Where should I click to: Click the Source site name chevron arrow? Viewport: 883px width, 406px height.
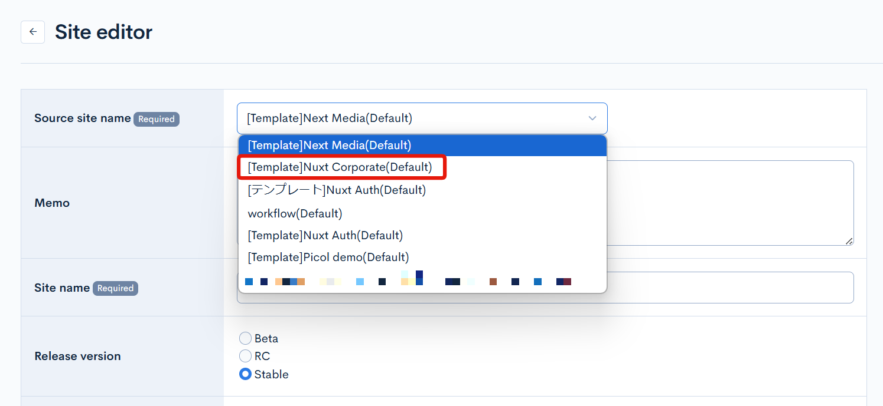[592, 118]
